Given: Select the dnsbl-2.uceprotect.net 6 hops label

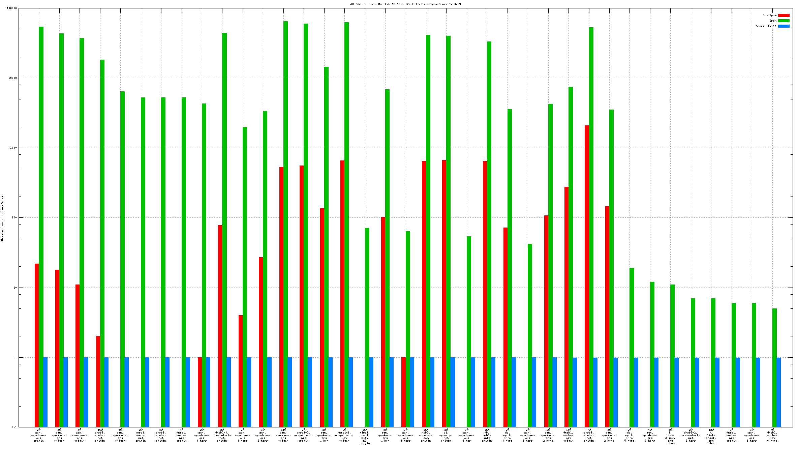Looking at the screenshot, I should pyautogui.click(x=690, y=435).
